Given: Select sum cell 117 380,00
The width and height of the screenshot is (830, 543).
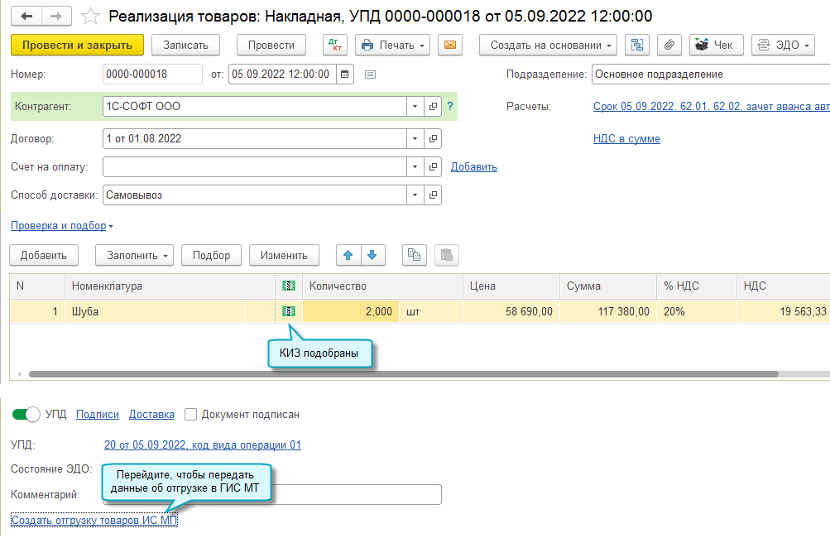Looking at the screenshot, I should (x=608, y=311).
